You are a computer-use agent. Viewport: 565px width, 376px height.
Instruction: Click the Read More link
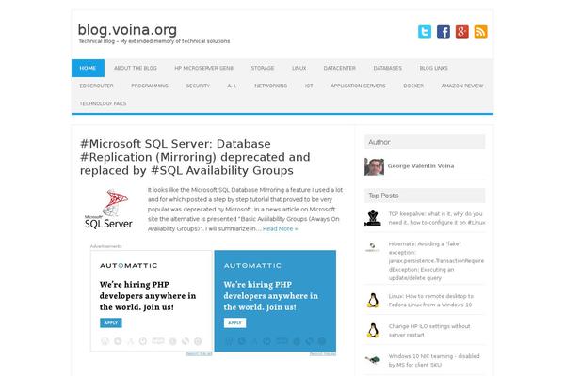pos(280,228)
